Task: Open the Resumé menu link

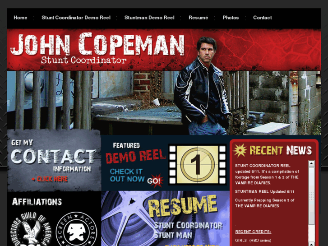Action: [x=199, y=18]
